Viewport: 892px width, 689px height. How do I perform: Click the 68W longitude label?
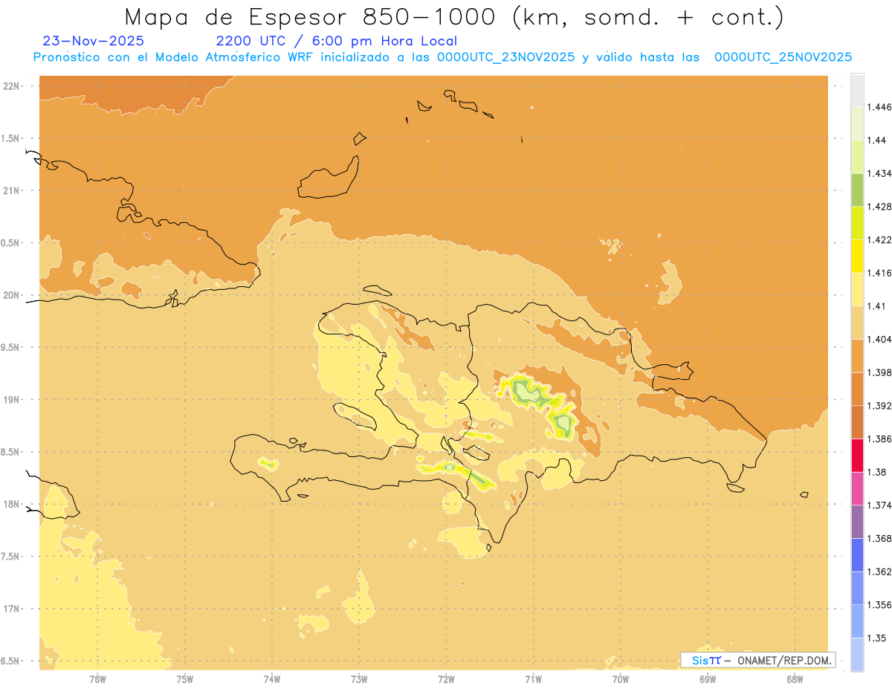tap(795, 679)
